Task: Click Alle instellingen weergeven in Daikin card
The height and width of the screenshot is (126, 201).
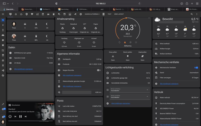Action: pyautogui.click(x=23, y=69)
